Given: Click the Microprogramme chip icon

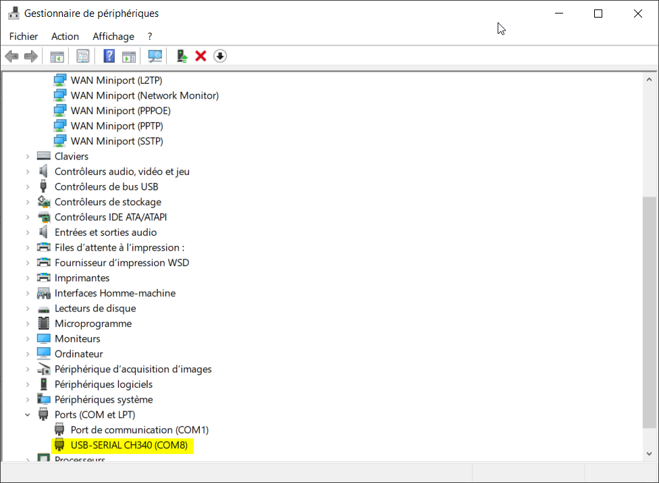Looking at the screenshot, I should click(x=44, y=324).
